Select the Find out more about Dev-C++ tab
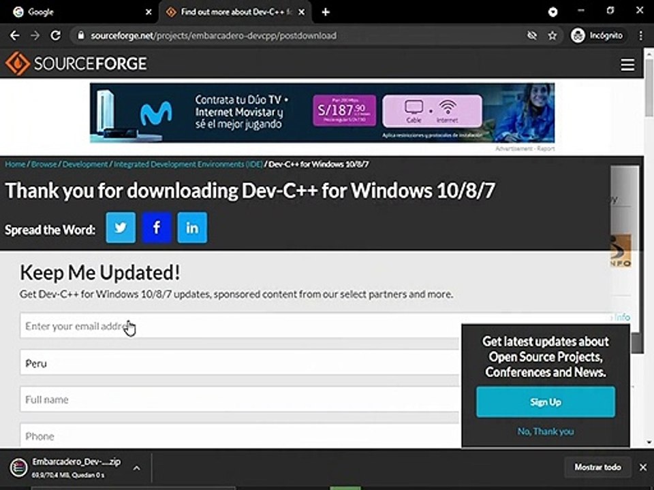The height and width of the screenshot is (490, 654). pos(236,12)
